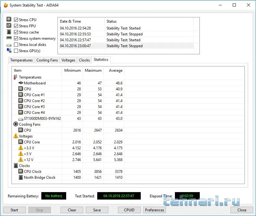Click the cache chip icon beside Stress cache
The height and width of the screenshot is (216, 256).
pos(9,32)
